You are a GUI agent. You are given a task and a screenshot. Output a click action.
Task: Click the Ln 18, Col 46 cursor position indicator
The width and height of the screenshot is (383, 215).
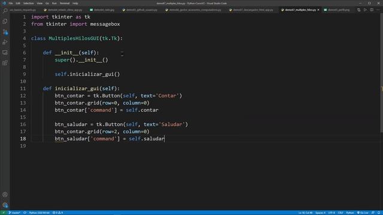point(305,213)
